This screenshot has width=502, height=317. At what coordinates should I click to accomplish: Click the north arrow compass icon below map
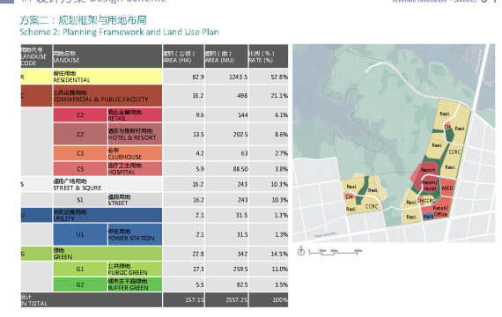301,251
